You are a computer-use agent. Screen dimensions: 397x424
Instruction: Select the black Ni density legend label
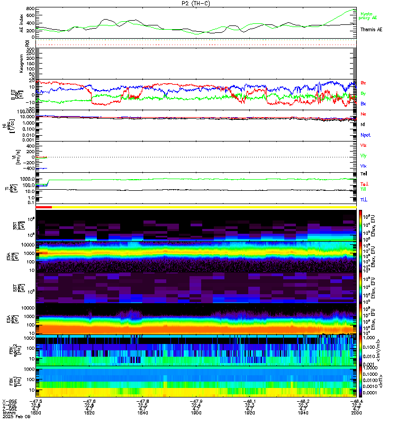coord(363,125)
